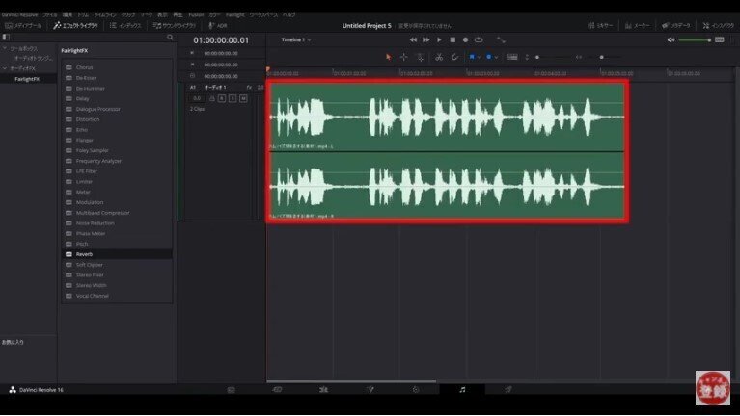Toggle loop playback
The image size is (740, 416).
coord(479,40)
